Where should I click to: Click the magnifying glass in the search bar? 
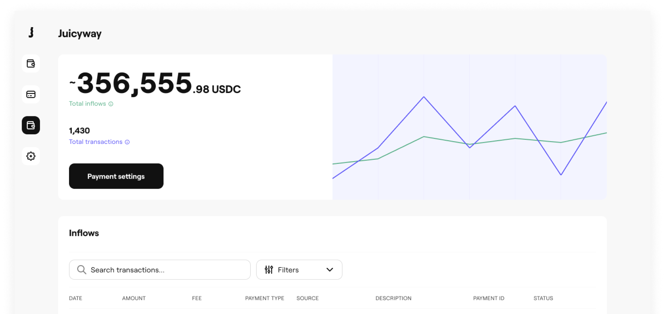[x=82, y=270]
